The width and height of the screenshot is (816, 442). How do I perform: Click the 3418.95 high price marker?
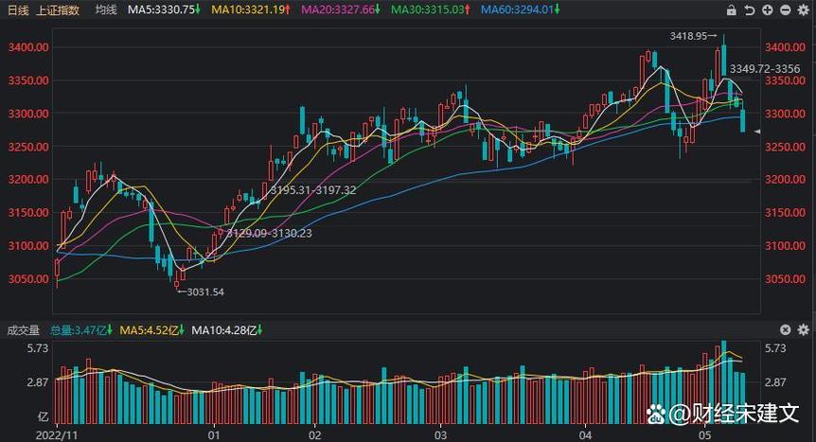pos(688,36)
